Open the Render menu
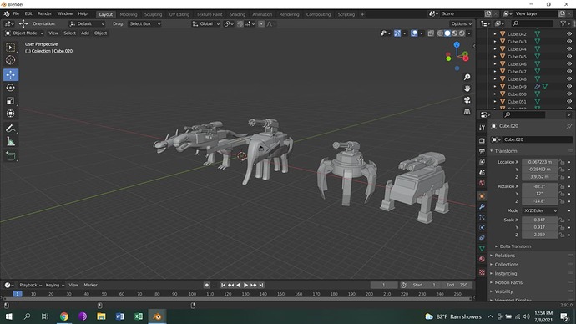The height and width of the screenshot is (324, 576). pos(44,13)
